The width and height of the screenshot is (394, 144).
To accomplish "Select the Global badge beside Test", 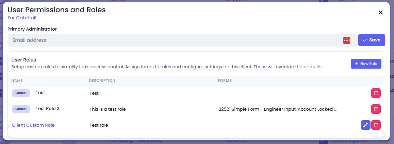I will click(21, 93).
